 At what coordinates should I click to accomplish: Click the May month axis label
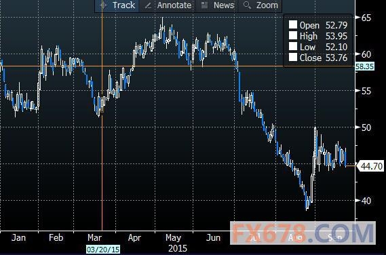coord(173,238)
